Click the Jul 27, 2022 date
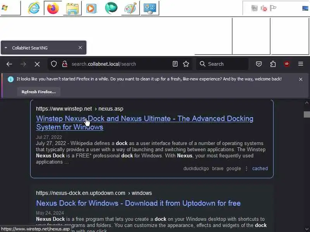 [x=49, y=137]
